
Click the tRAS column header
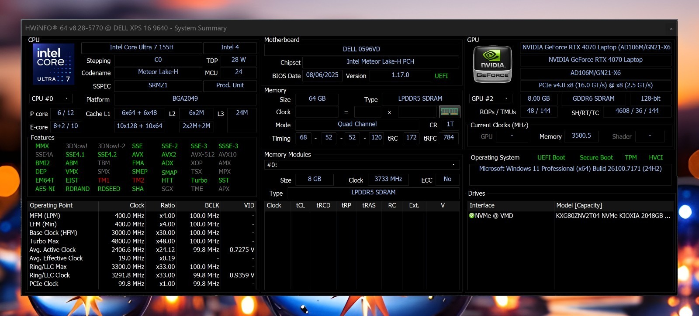tap(369, 205)
